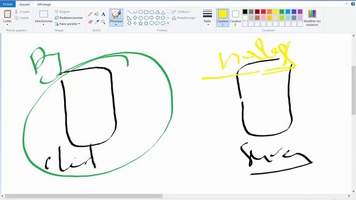Image resolution: width=356 pixels, height=200 pixels.
Task: Open the Remplissage fill dropdown
Action: [x=185, y=18]
